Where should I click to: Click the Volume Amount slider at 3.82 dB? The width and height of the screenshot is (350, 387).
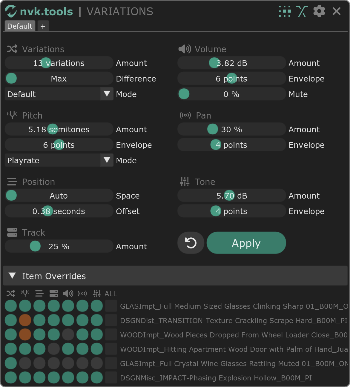tap(231, 63)
